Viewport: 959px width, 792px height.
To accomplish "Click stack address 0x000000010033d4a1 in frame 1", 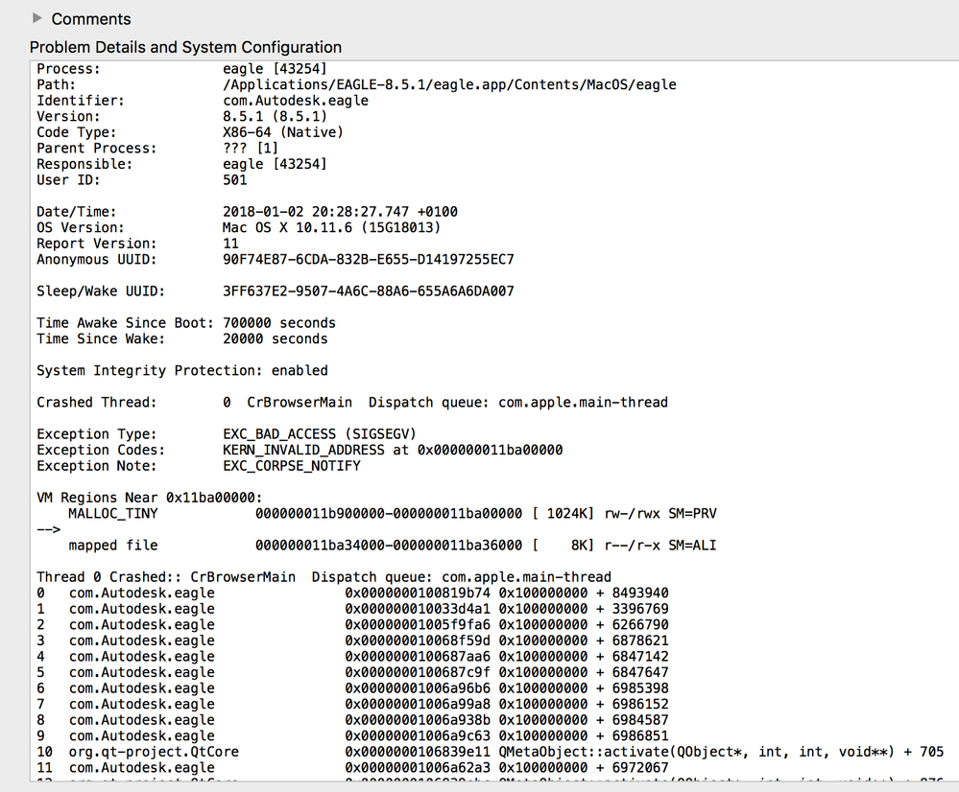I will (x=418, y=609).
